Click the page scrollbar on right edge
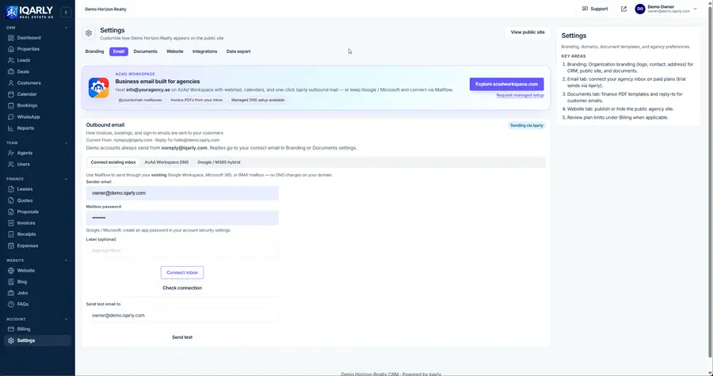The width and height of the screenshot is (713, 376). [x=711, y=181]
